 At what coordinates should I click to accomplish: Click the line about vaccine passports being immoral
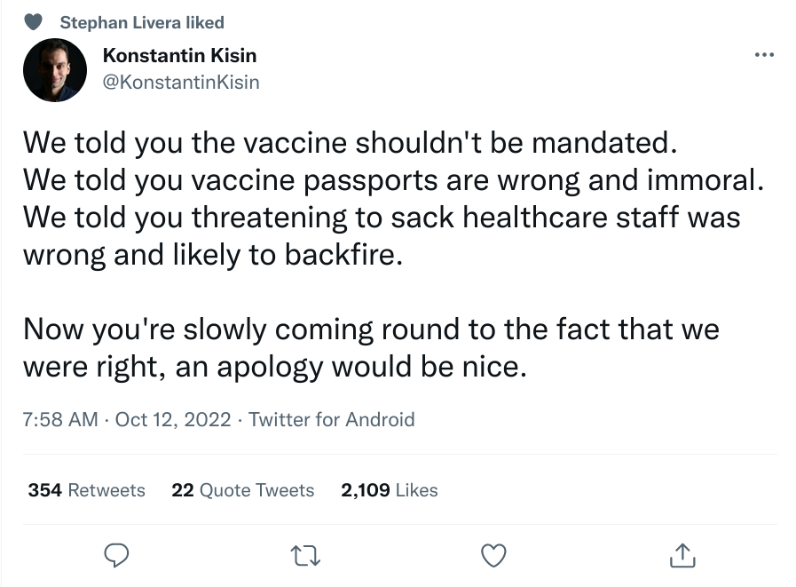pyautogui.click(x=393, y=179)
